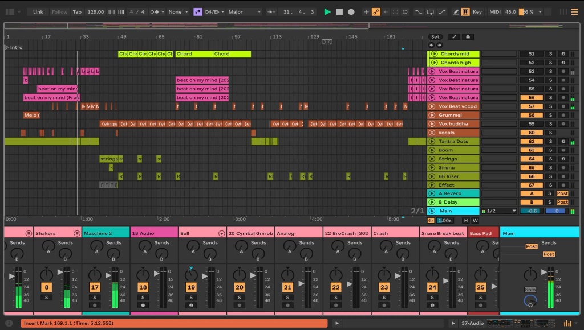The image size is (584, 330).
Task: Solo the Grummel track
Action: tap(550, 115)
